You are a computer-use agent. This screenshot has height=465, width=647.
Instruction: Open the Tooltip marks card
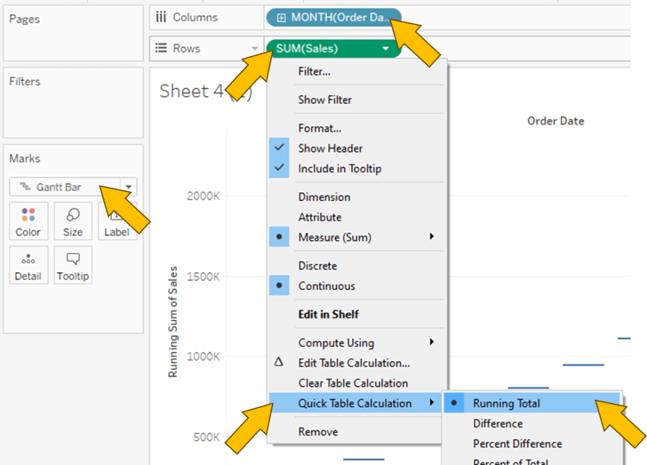[73, 264]
